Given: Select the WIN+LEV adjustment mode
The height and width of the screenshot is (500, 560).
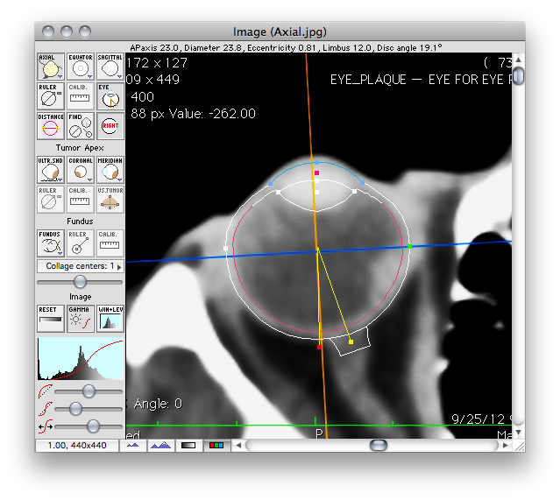Looking at the screenshot, I should coord(110,319).
